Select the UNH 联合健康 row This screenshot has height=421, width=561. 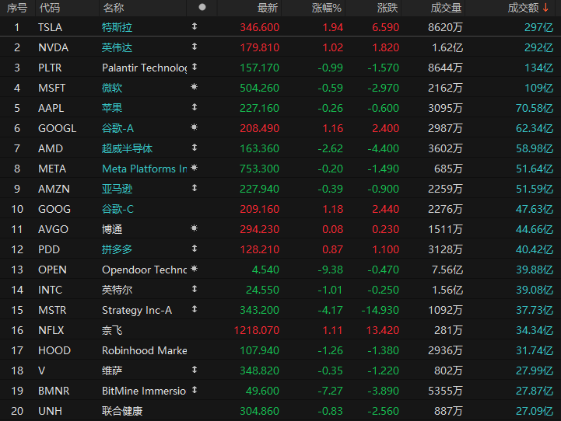280,411
